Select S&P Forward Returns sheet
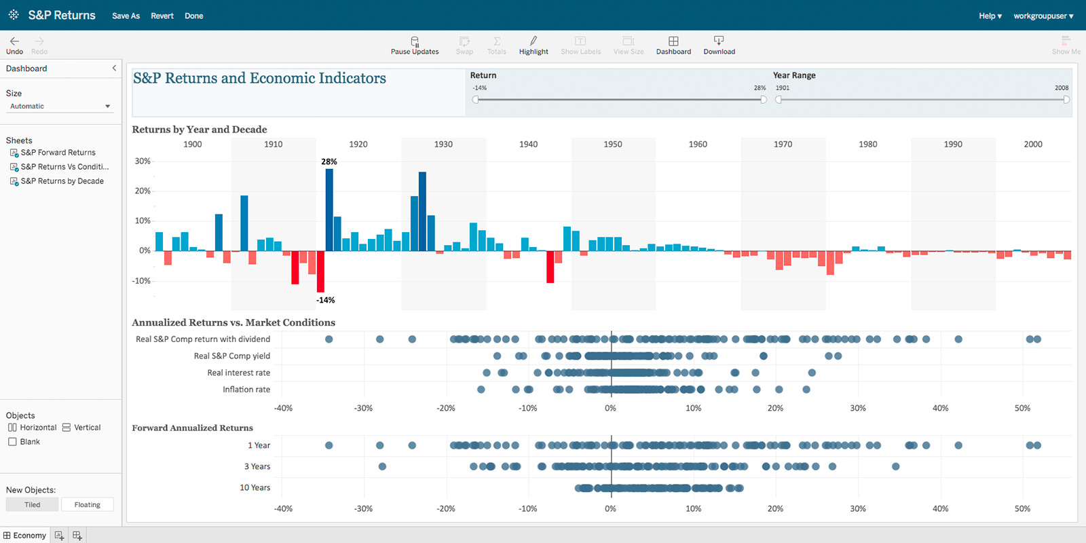 pyautogui.click(x=58, y=153)
